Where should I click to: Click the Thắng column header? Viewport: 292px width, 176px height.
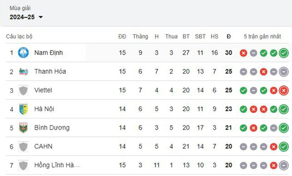(140, 36)
